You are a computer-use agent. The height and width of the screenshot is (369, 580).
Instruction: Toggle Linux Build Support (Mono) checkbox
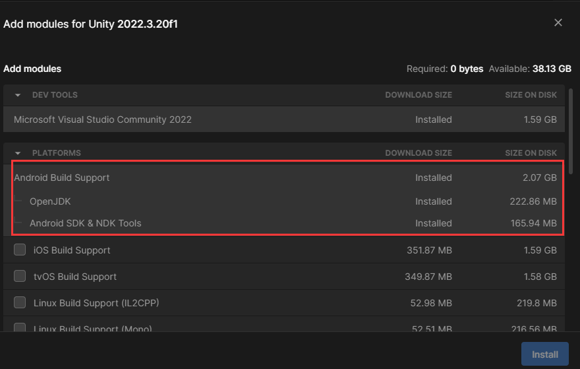(20, 327)
